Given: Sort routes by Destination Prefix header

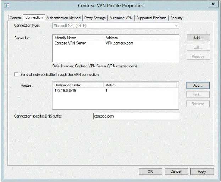Looking at the screenshot, I should pos(78,85).
